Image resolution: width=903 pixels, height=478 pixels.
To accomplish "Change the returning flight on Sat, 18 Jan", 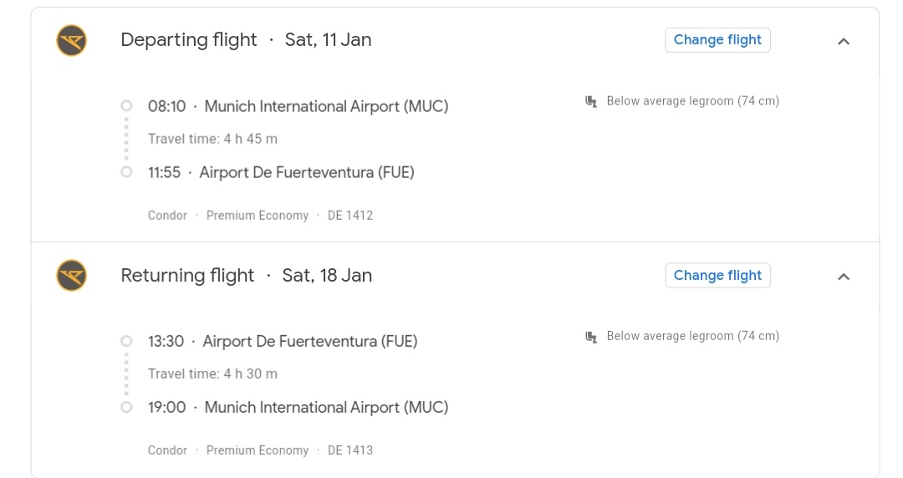I will click(717, 275).
